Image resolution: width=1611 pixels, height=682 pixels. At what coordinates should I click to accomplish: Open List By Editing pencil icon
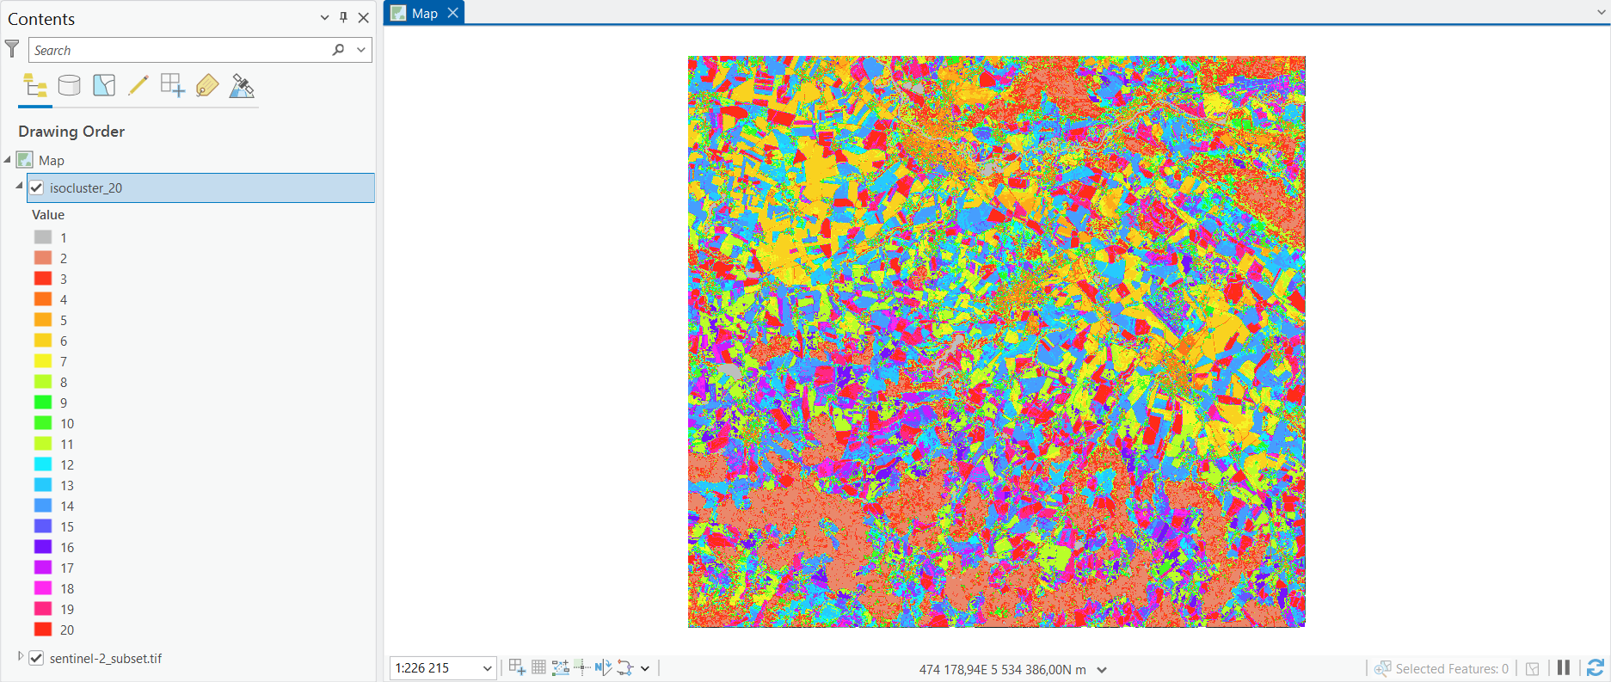[x=138, y=85]
